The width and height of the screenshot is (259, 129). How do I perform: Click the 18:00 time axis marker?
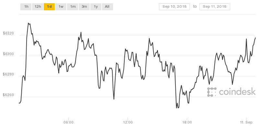[x=187, y=123]
